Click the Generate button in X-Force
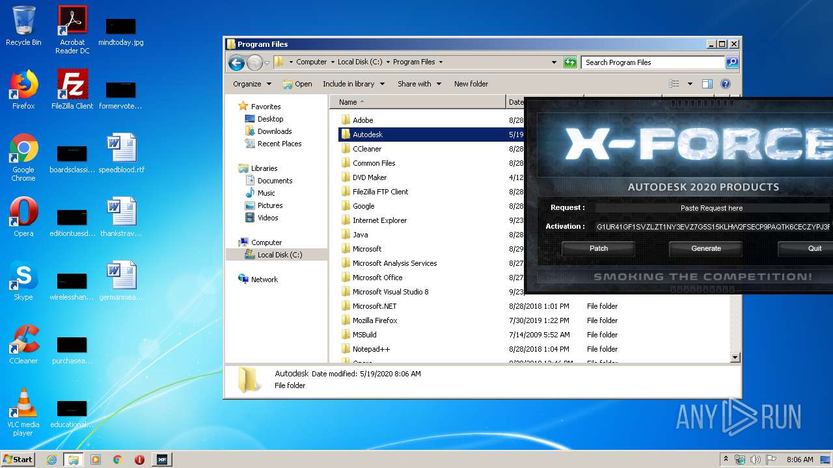833x468 pixels. [x=706, y=248]
